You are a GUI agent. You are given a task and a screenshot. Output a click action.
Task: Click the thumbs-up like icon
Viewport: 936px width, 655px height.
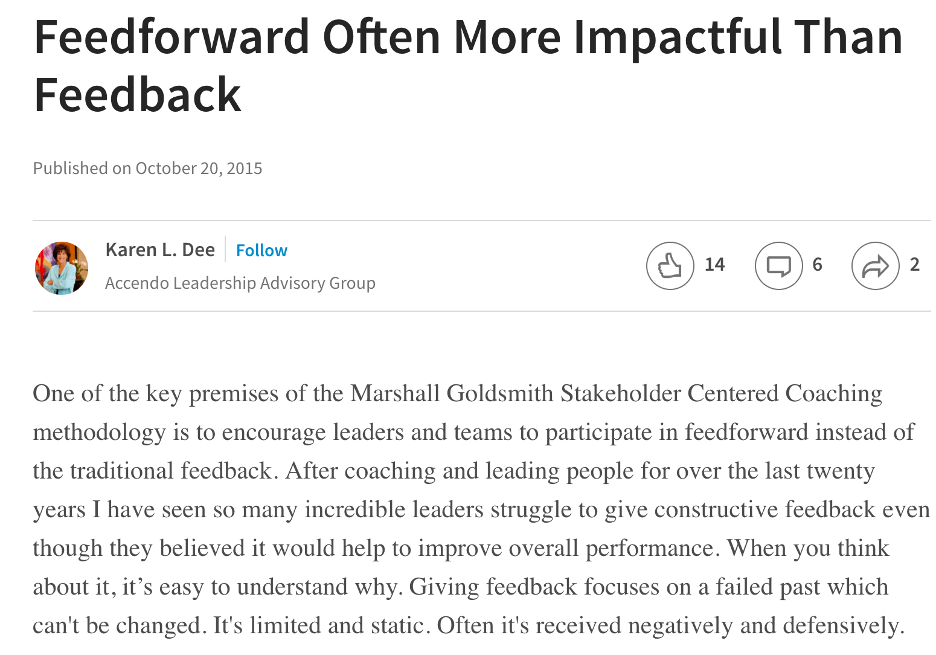(670, 265)
